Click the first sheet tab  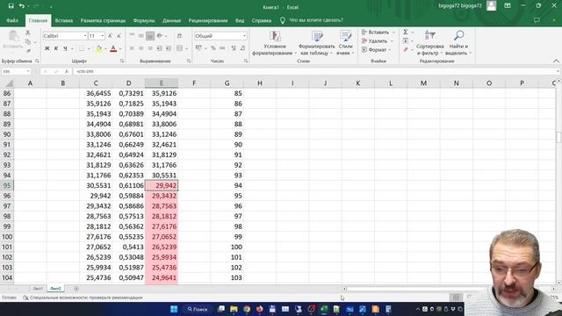(x=37, y=289)
